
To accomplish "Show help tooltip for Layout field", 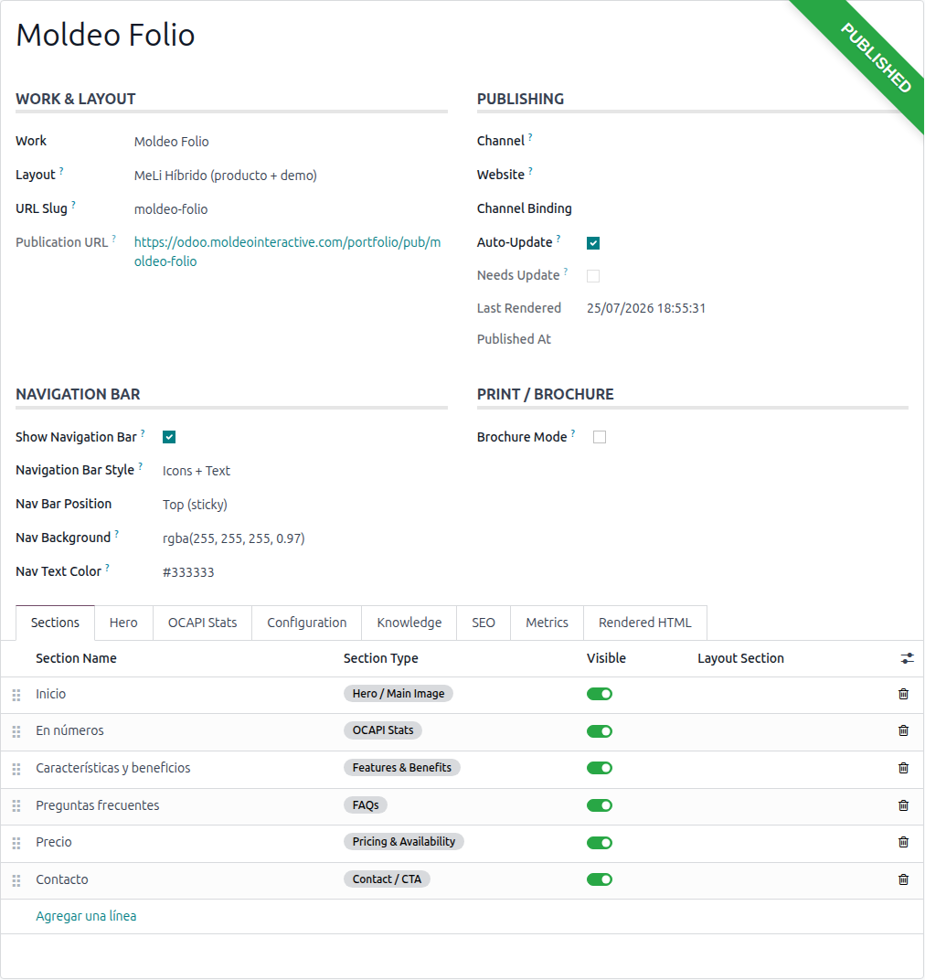I will (x=61, y=171).
